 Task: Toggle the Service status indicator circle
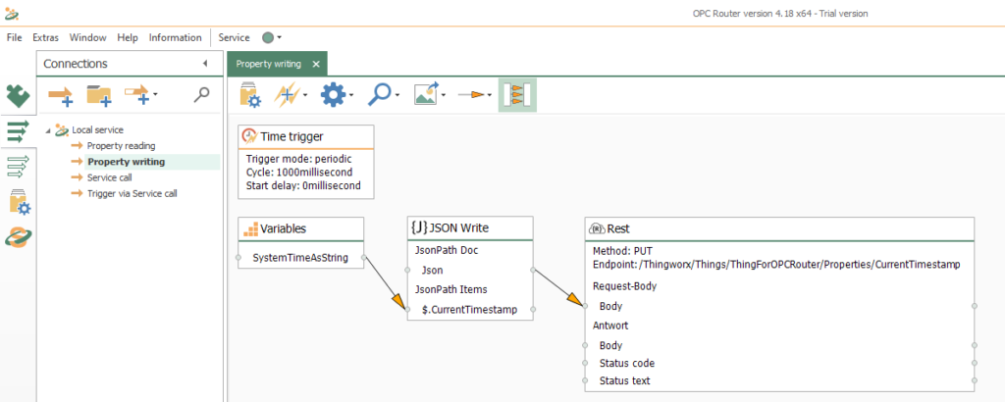click(268, 37)
